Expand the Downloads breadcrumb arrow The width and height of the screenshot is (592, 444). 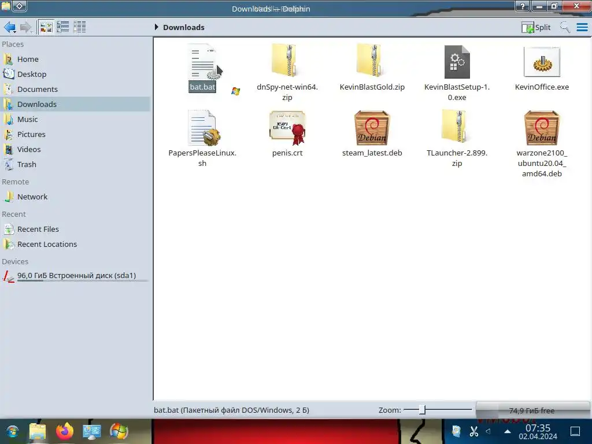click(156, 27)
